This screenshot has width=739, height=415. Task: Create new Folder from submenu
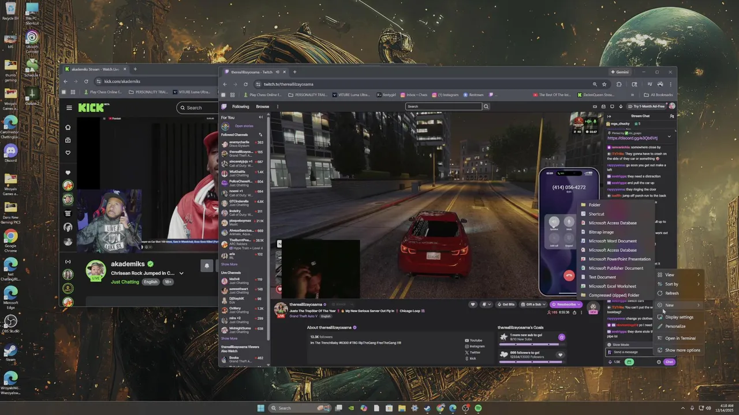[617, 205]
